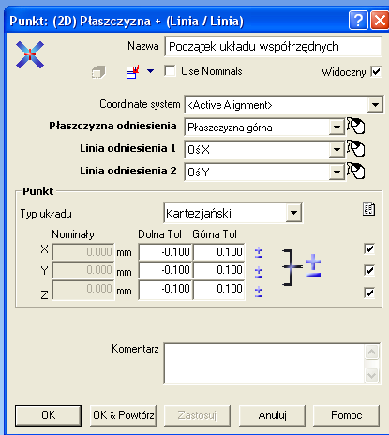This screenshot has height=435, width=389.
Task: Open the Typ układu Kartezjański dropdown
Action: [293, 213]
